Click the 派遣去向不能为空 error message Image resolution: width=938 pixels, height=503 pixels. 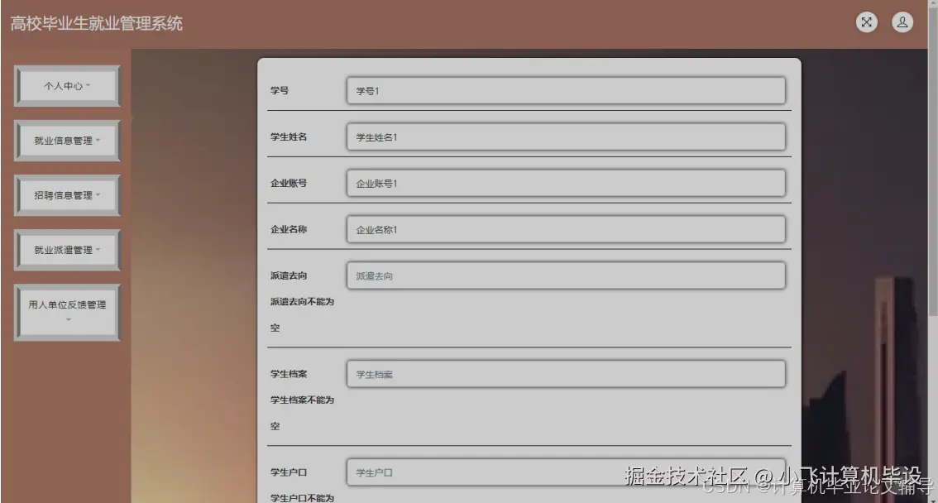(300, 314)
